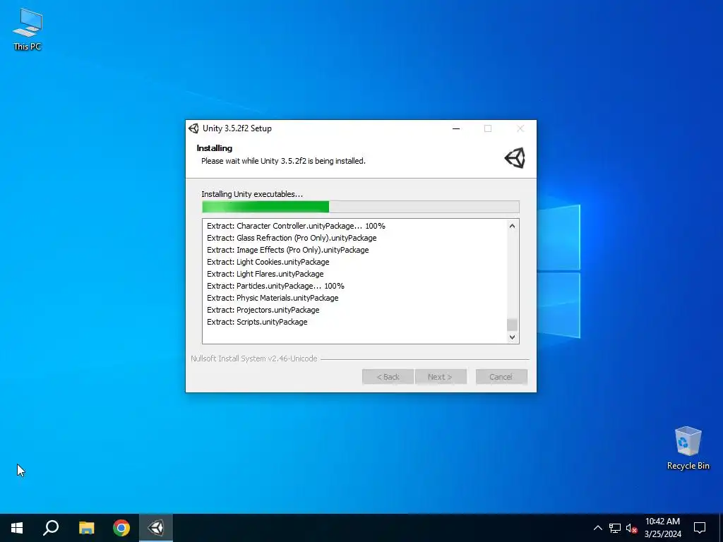Click the Show Desktop strip
Viewport: 723px width, 542px height.
click(721, 528)
